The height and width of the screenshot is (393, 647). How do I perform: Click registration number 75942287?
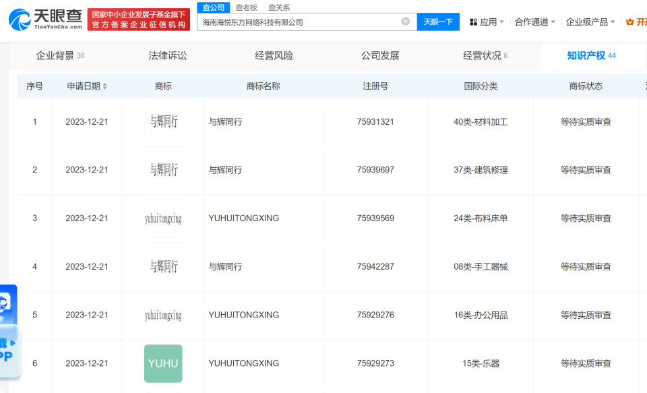[x=375, y=267]
